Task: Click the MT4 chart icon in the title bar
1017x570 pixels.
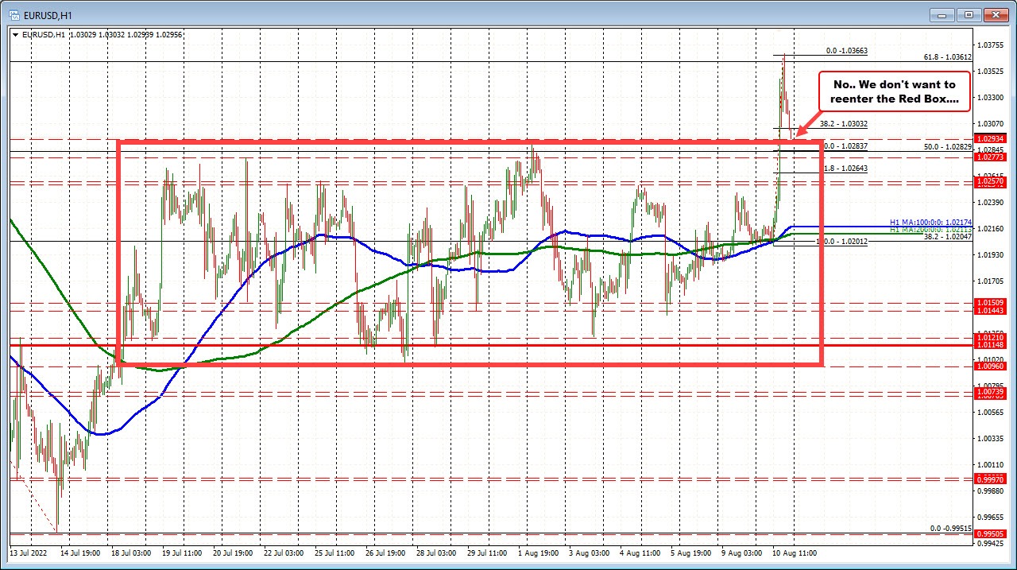Action: (x=13, y=14)
